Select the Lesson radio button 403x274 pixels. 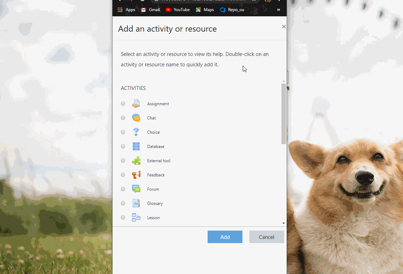[123, 217]
